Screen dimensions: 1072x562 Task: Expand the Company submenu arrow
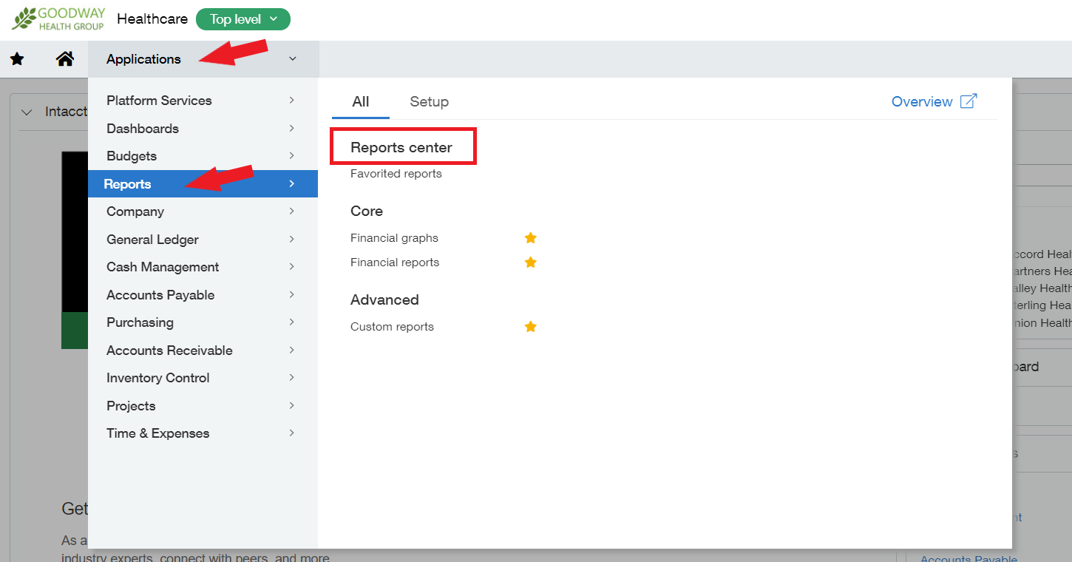pyautogui.click(x=292, y=211)
